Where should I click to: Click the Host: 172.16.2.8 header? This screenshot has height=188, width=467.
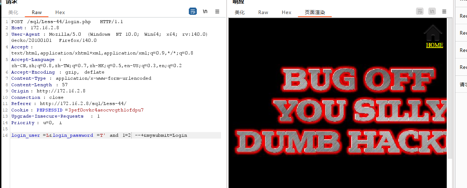[35, 28]
